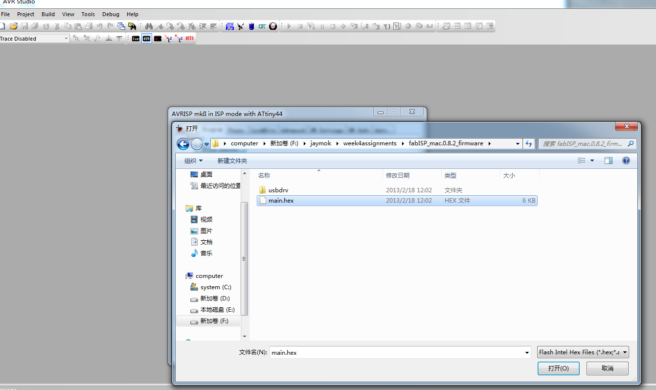Screen dimensions: 656x390
Task: Click the 打开(O) button
Action: [x=558, y=368]
